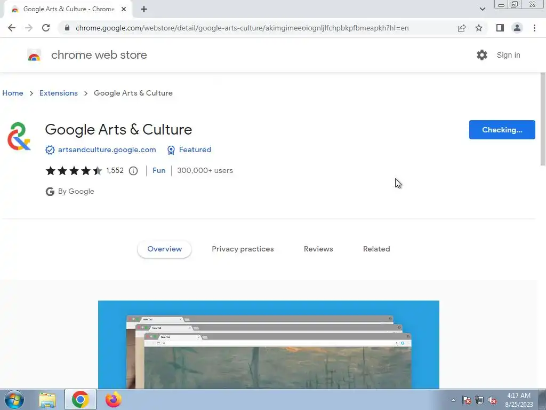Image resolution: width=546 pixels, height=410 pixels.
Task: Show hidden system tray icons arrow
Action: coord(453,400)
